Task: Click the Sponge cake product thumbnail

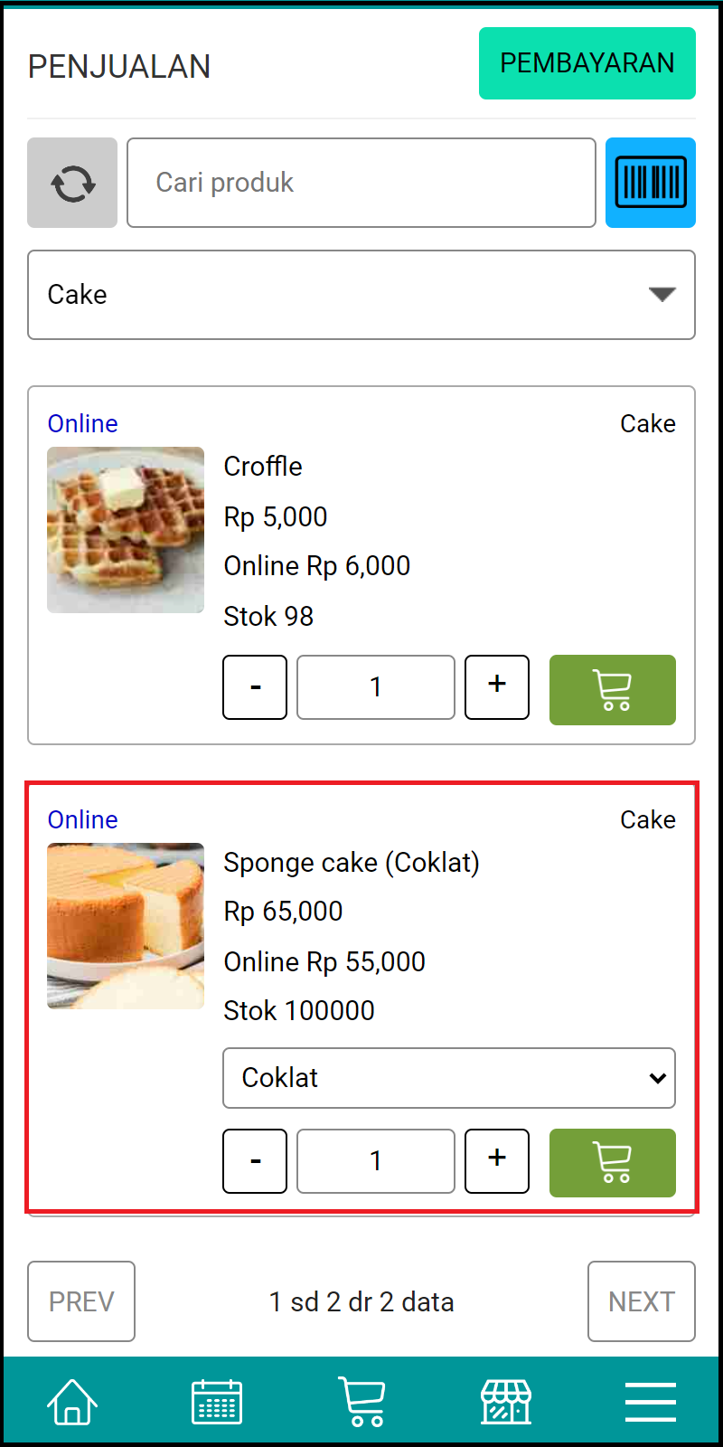Action: [x=125, y=925]
